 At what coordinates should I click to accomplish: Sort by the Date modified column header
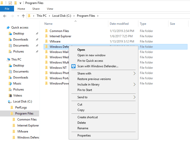click(119, 24)
